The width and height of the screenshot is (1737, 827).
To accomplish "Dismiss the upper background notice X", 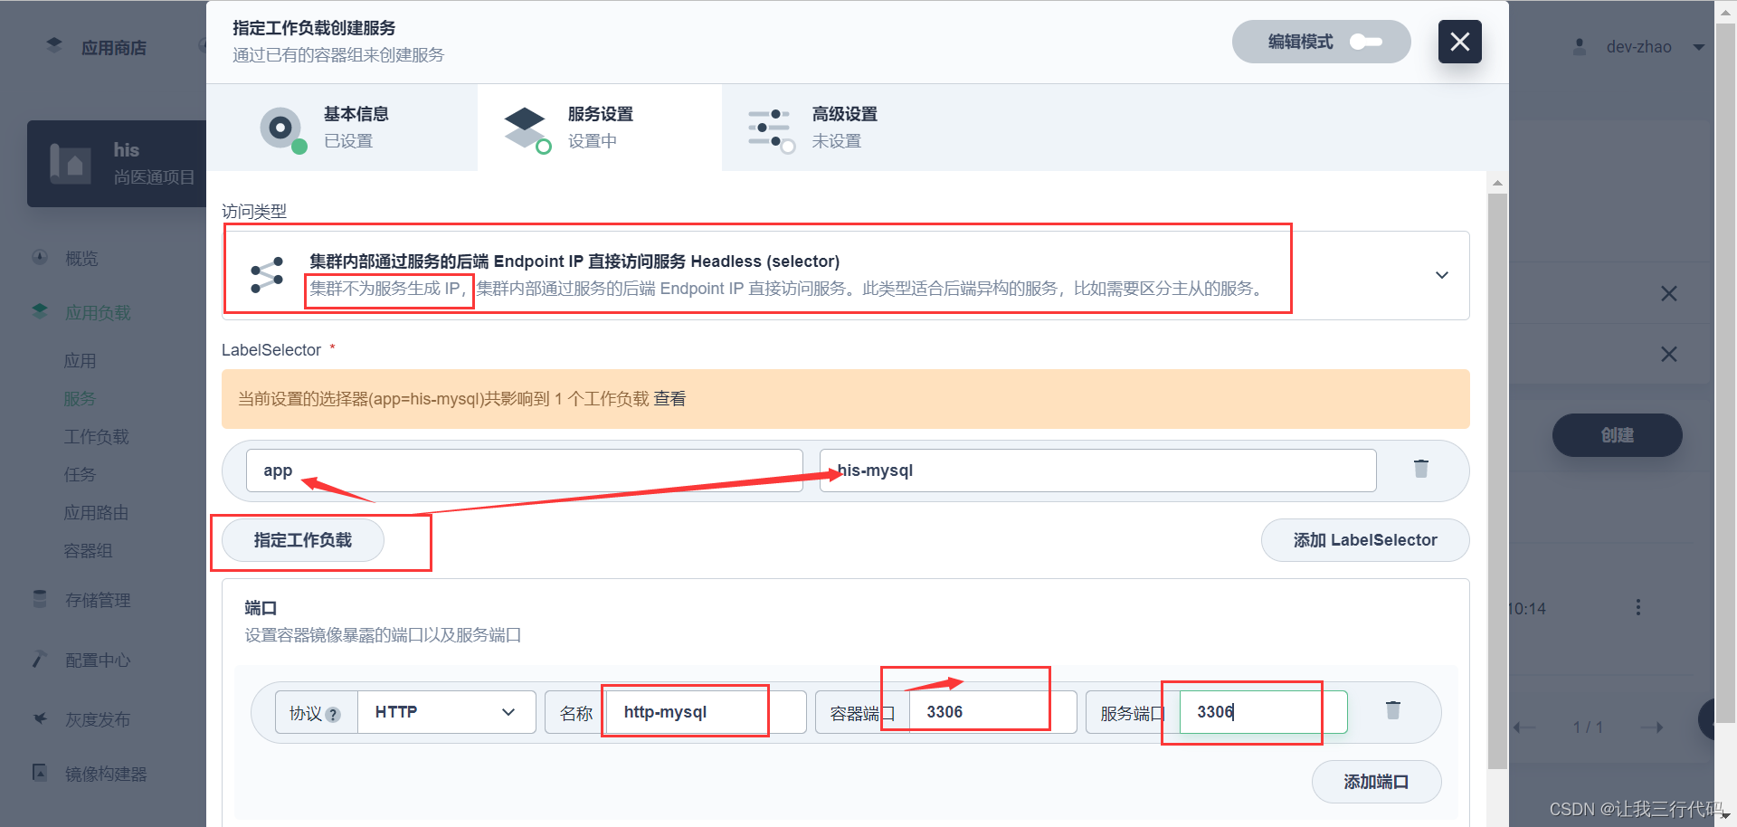I will pyautogui.click(x=1669, y=294).
